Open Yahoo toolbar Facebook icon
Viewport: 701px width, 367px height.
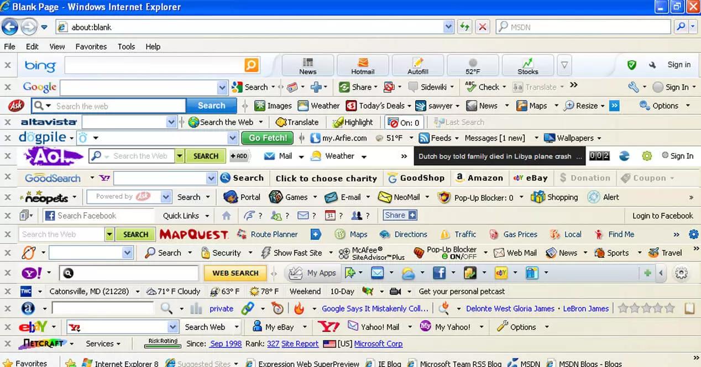tap(439, 273)
